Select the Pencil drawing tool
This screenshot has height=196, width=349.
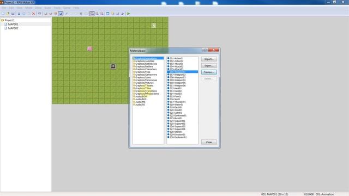[67, 14]
